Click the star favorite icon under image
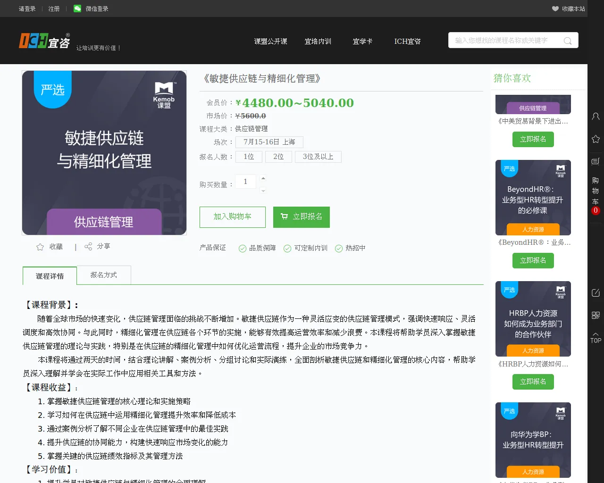604x483 pixels. coord(40,247)
